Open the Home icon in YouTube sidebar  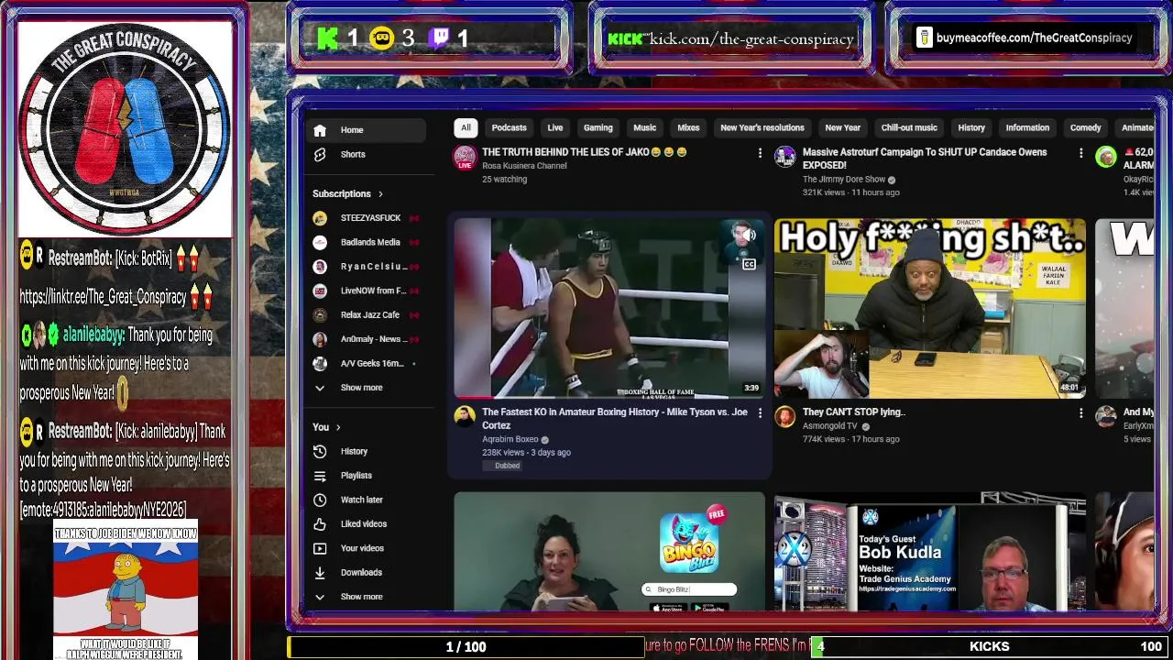click(x=320, y=130)
